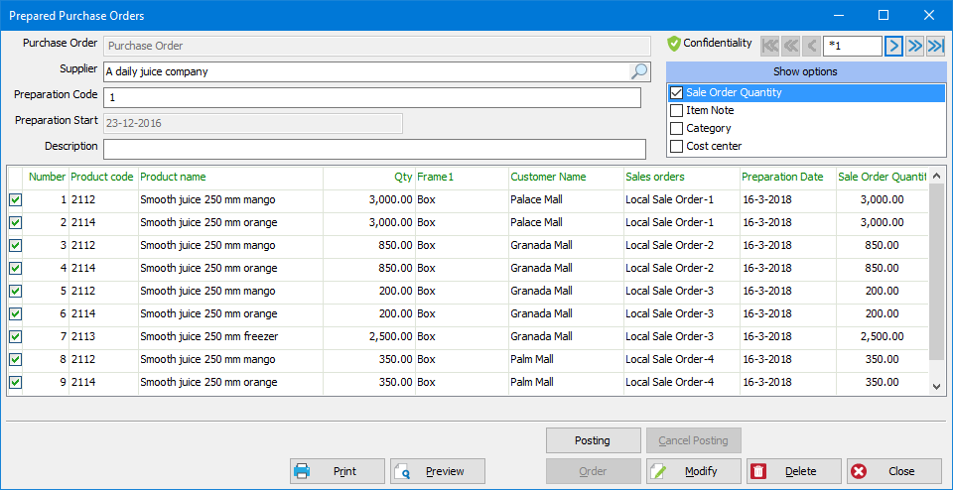Click the supplier search magnifier icon
This screenshot has height=490, width=953.
(638, 71)
